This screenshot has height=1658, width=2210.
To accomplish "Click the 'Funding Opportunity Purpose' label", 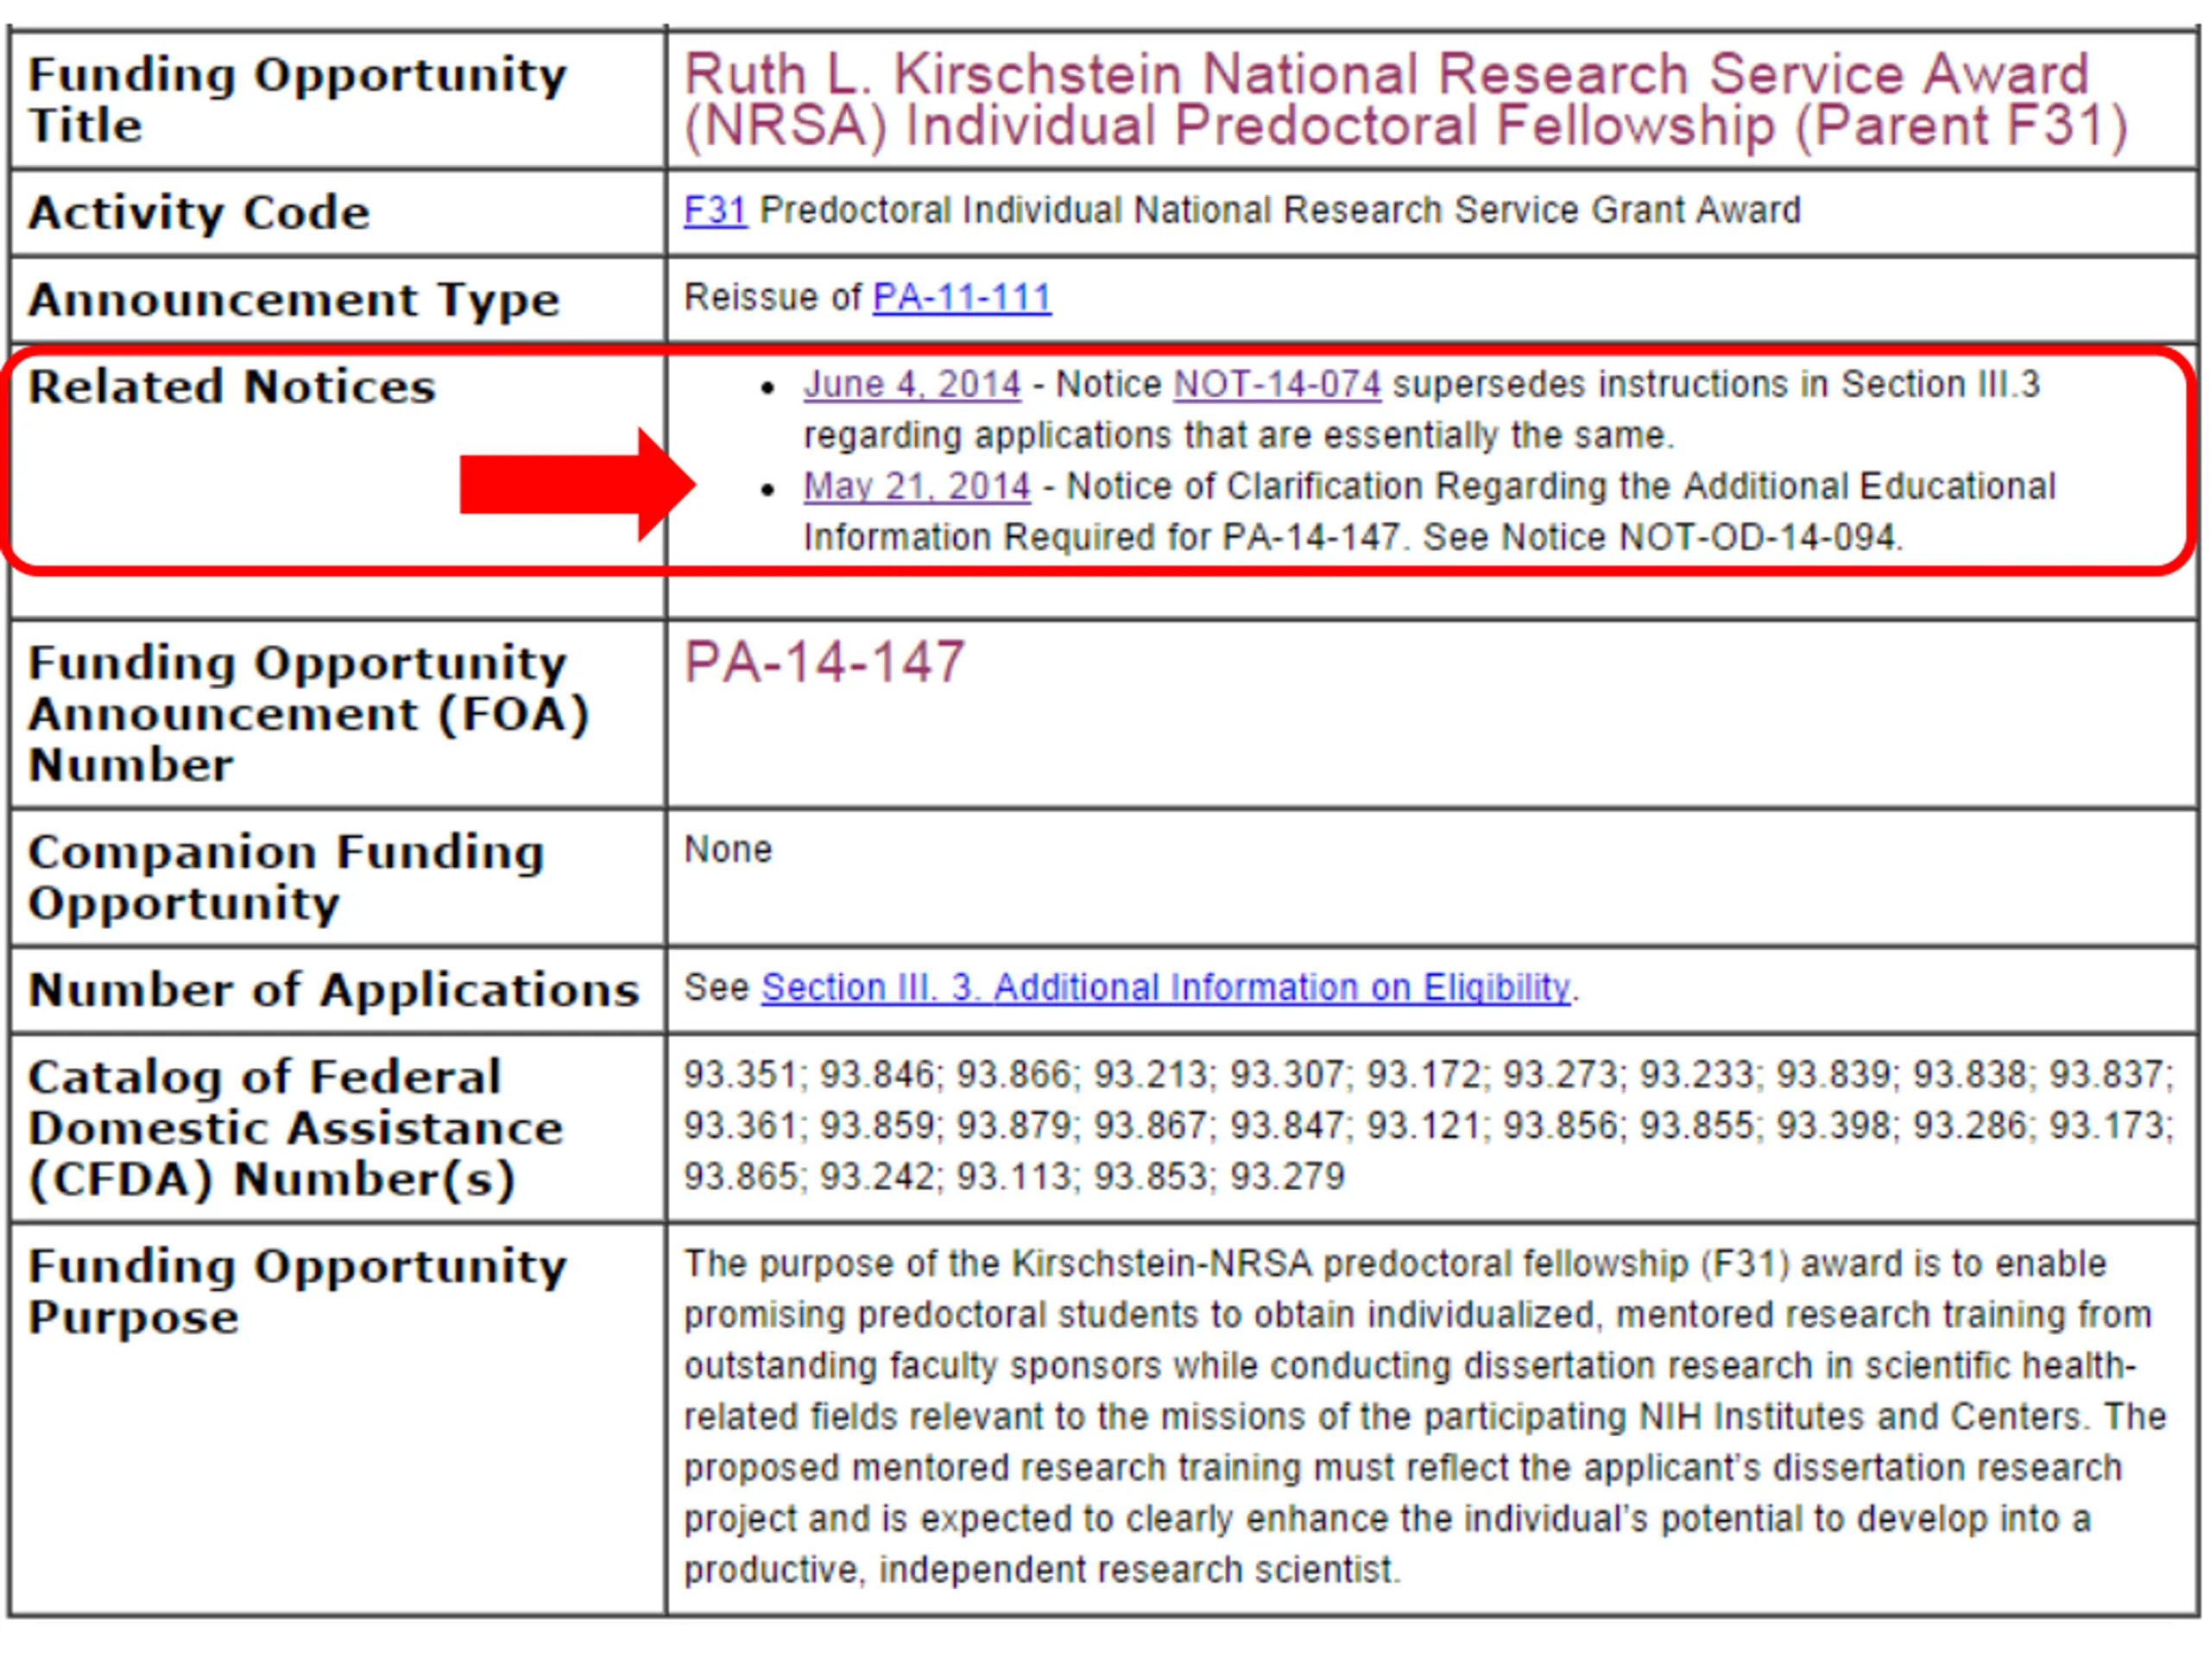I will click(x=297, y=1292).
